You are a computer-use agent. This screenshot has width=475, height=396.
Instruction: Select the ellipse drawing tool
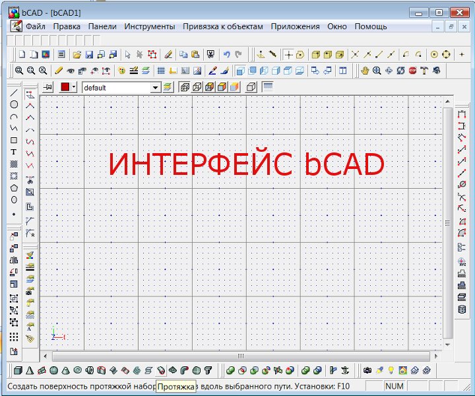(14, 200)
